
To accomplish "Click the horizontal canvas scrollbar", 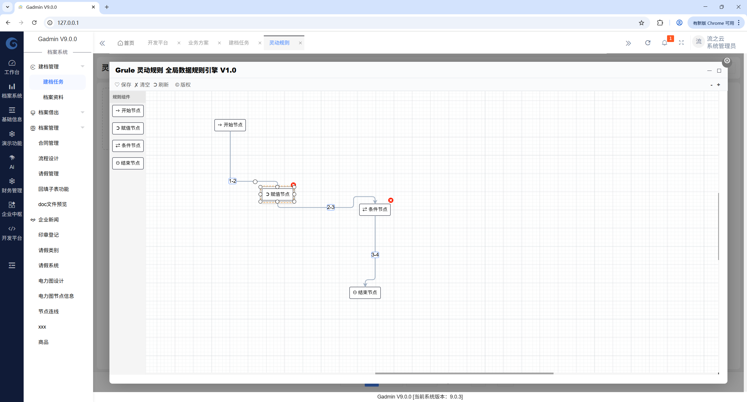I will click(x=464, y=373).
